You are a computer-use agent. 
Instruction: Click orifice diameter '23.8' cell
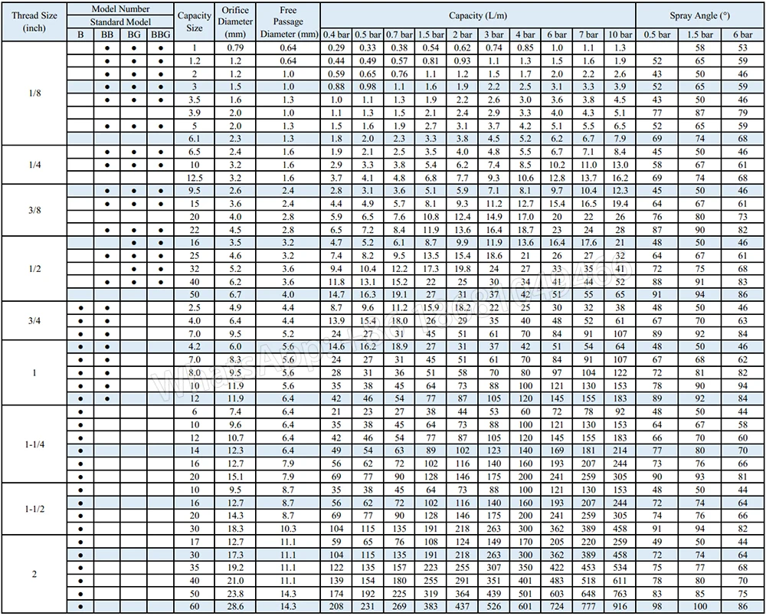235,594
